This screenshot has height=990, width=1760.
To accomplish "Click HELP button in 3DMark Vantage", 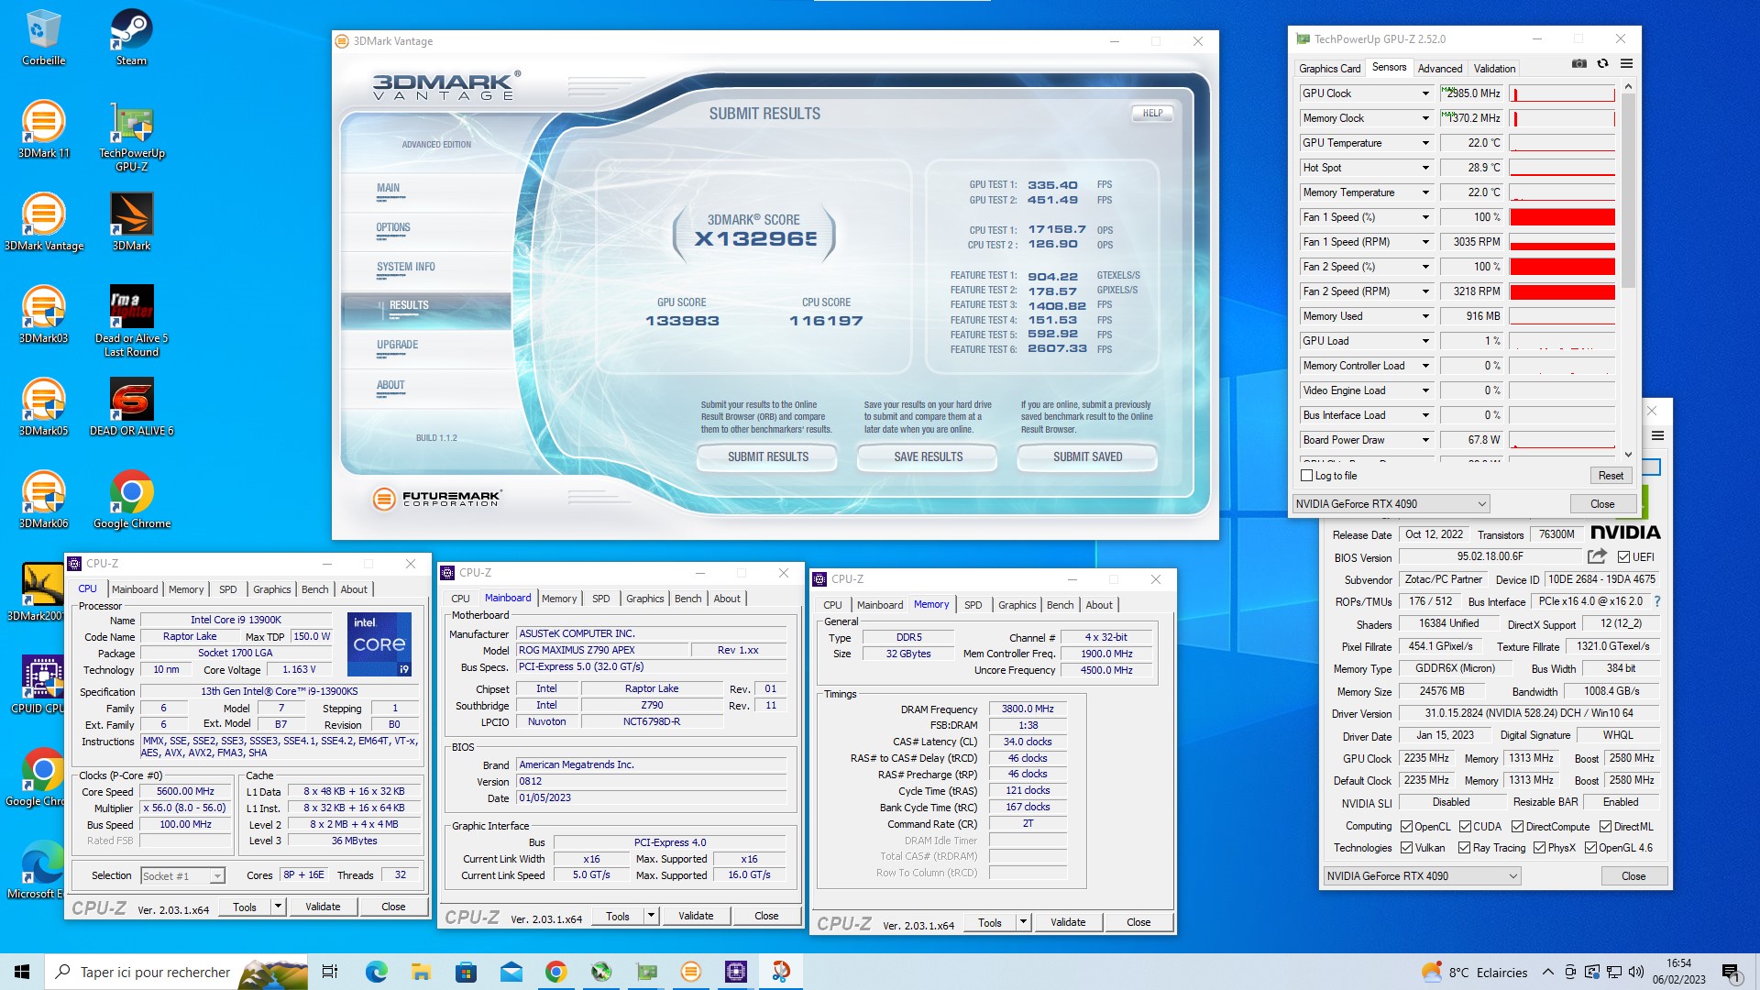I will click(1152, 114).
